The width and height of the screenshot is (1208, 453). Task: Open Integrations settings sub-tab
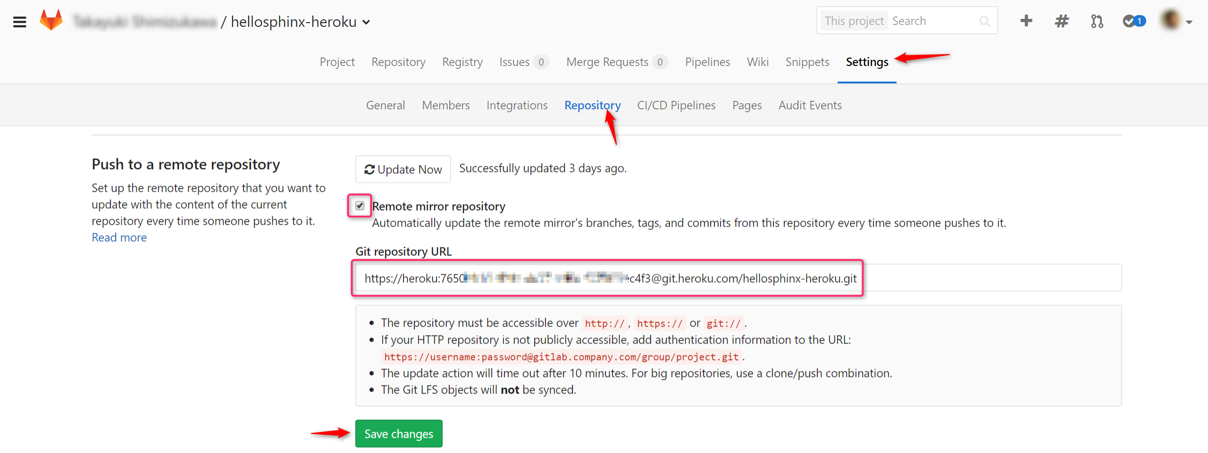[x=517, y=106]
